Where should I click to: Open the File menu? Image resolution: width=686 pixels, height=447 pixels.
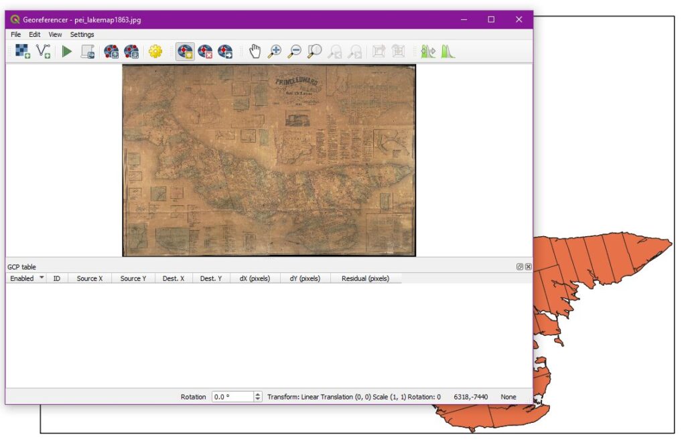[16, 35]
